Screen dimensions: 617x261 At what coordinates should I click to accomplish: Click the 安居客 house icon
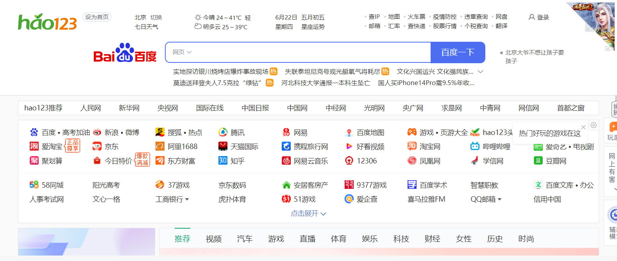click(x=286, y=185)
